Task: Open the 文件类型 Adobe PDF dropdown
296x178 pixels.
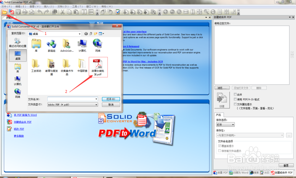Action: pyautogui.click(x=96, y=104)
